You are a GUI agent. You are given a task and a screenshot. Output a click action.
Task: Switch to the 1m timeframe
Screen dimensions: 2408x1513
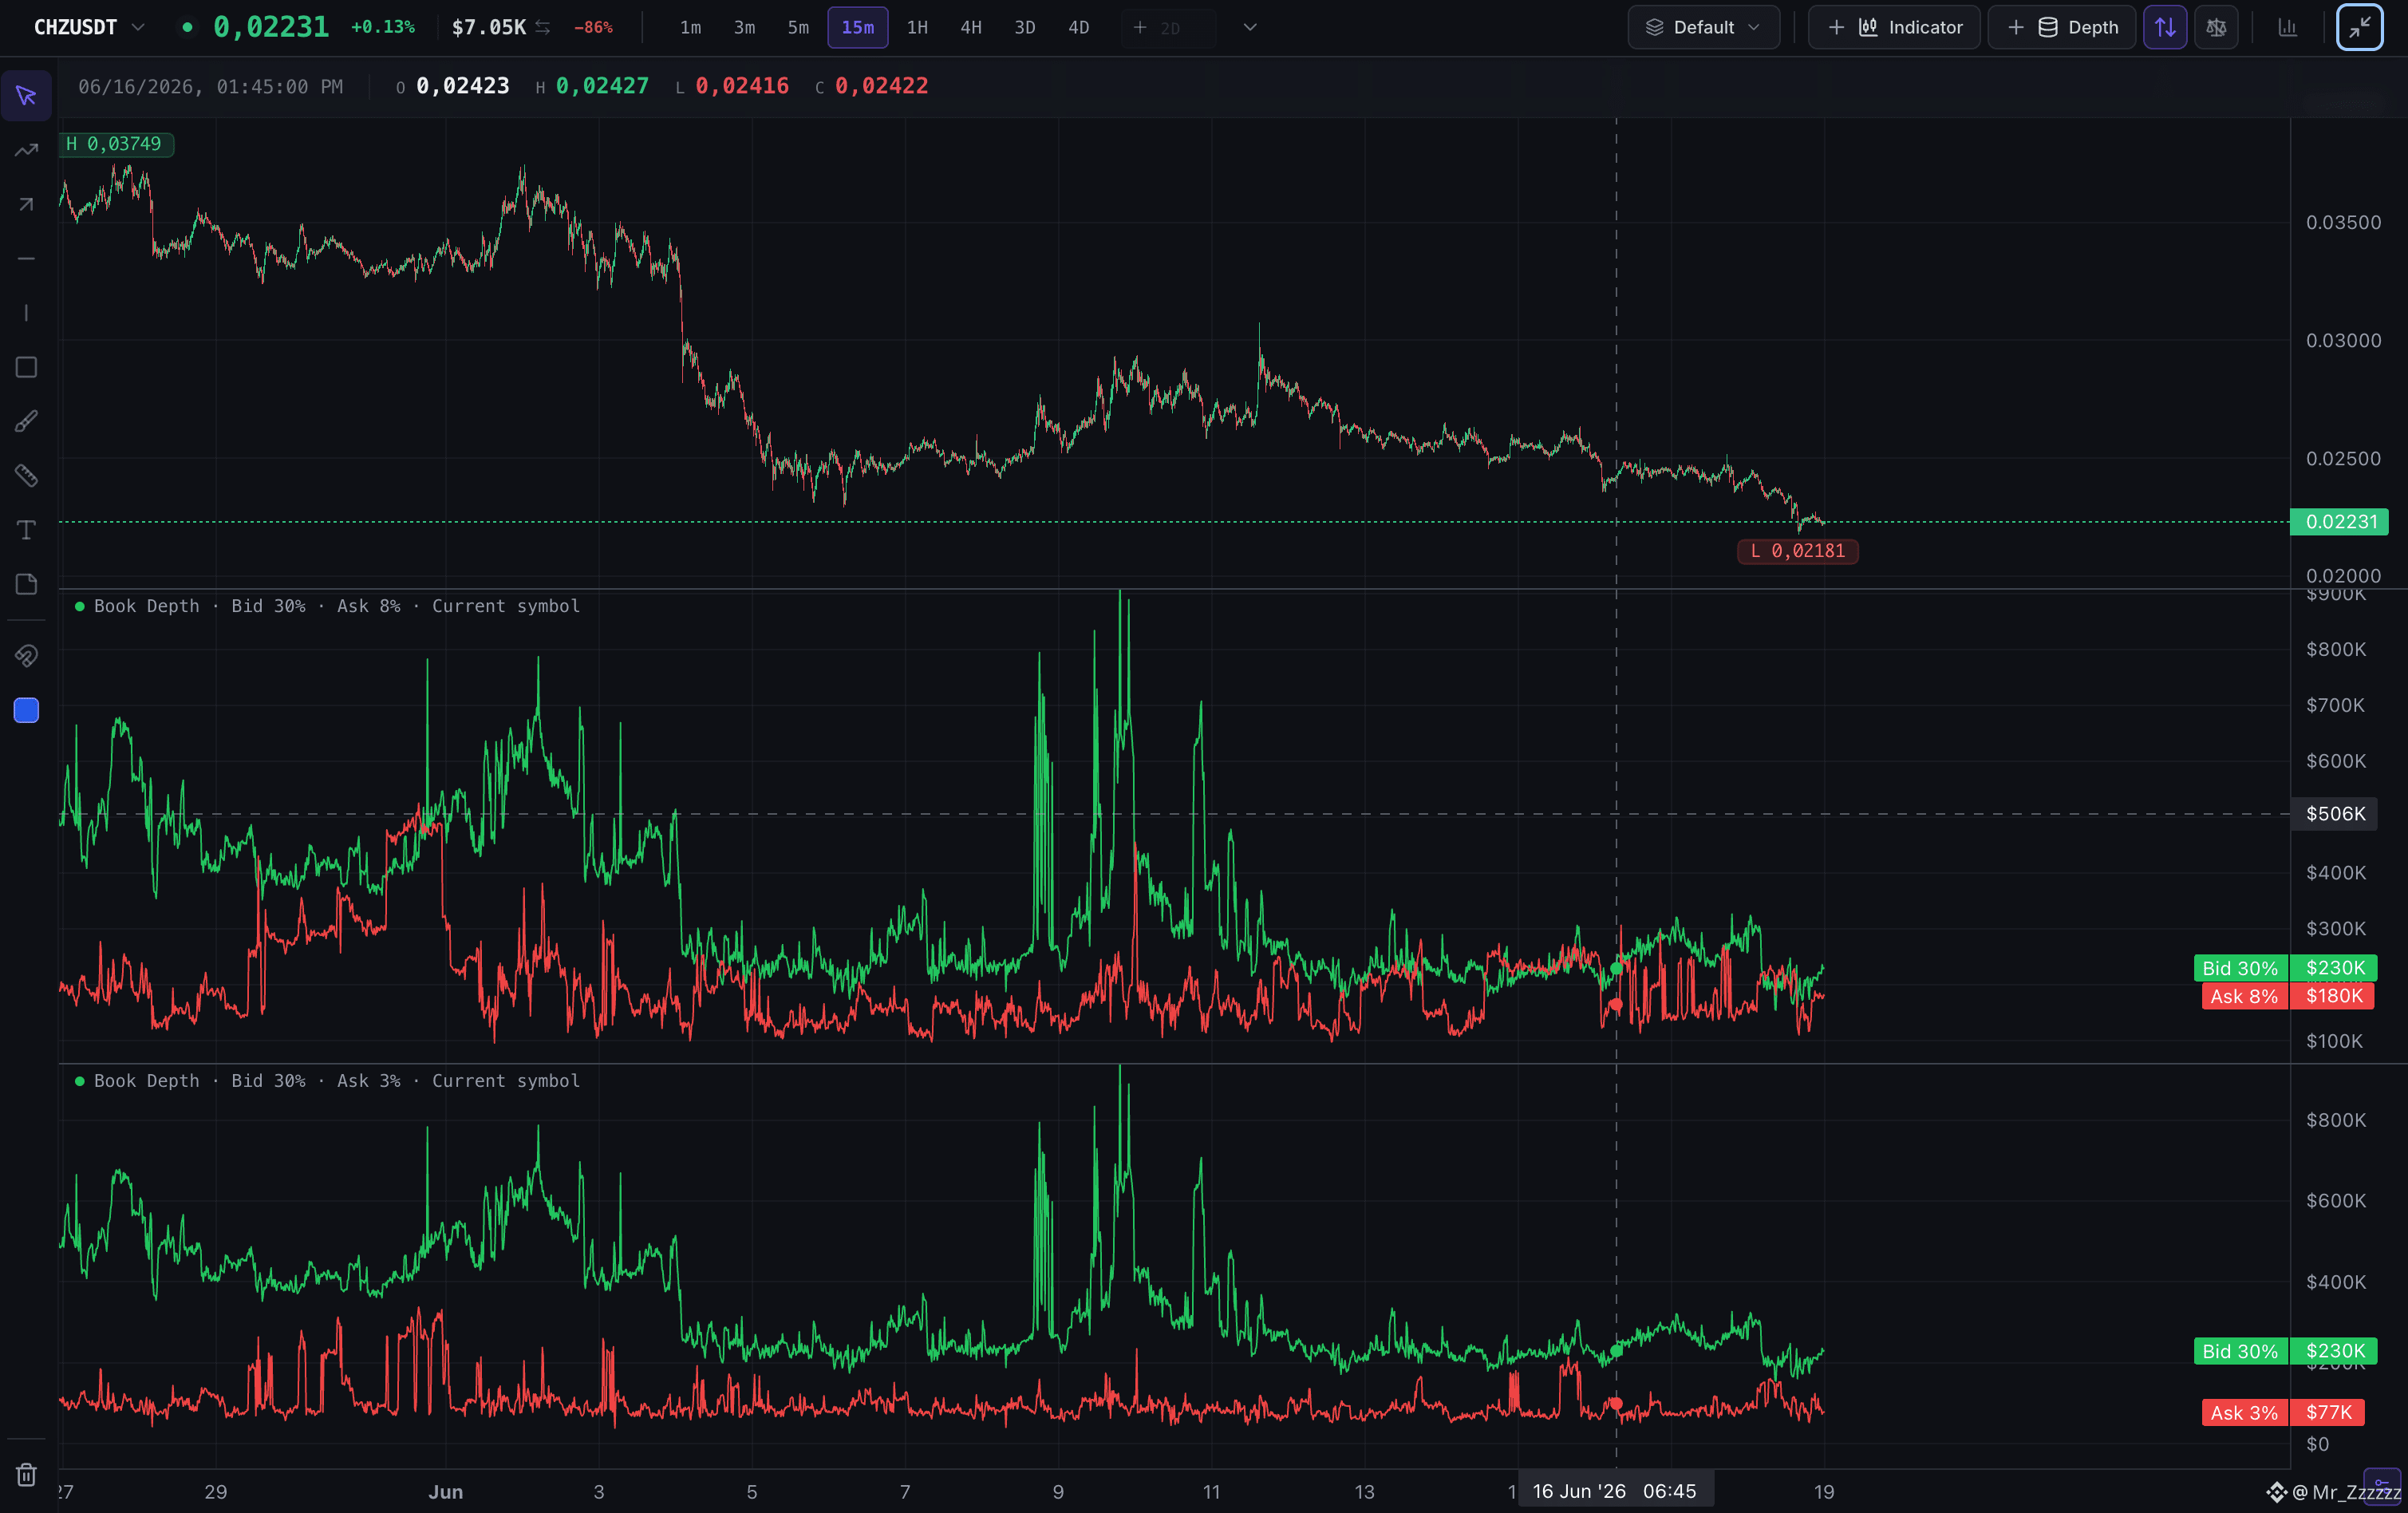pos(690,27)
